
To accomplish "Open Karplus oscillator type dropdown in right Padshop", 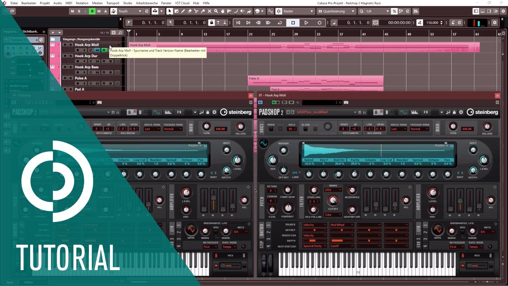I will 442,145.
